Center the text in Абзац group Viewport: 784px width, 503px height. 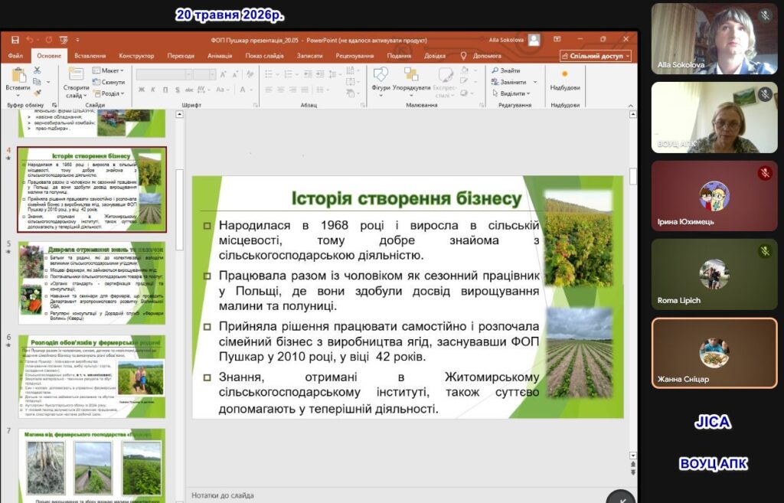(281, 90)
